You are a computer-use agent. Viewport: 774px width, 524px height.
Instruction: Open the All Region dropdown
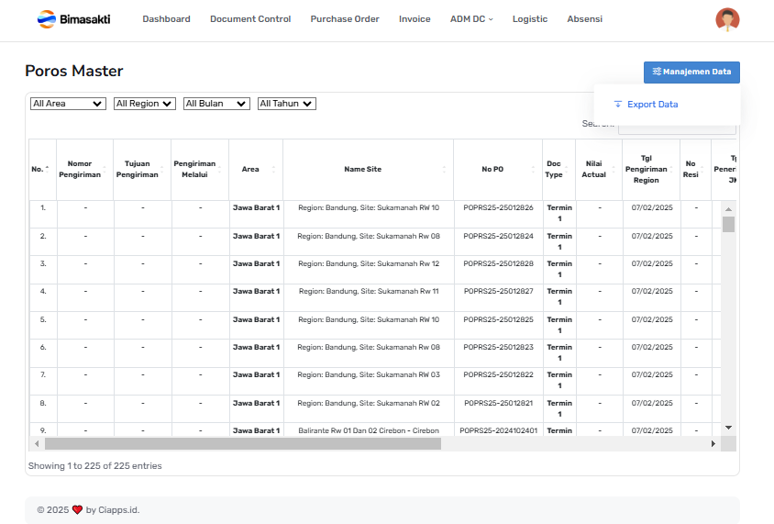click(x=144, y=104)
